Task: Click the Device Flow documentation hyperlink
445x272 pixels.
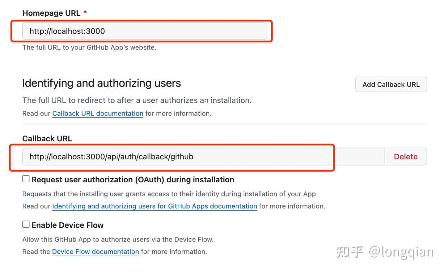Action: point(95,252)
